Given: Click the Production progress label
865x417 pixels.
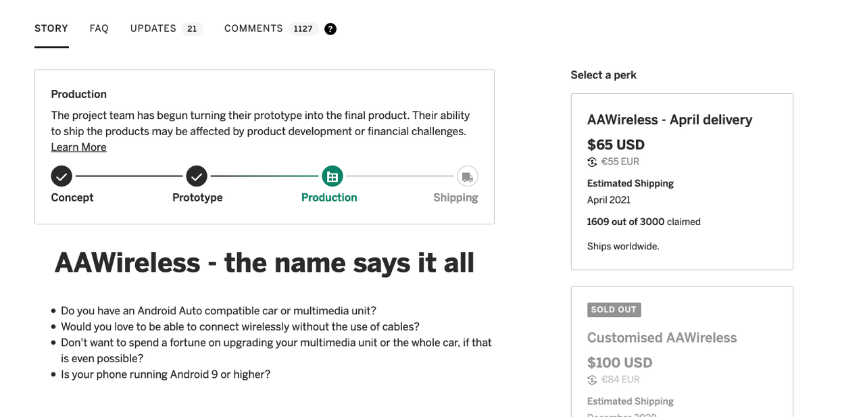Looking at the screenshot, I should [329, 197].
